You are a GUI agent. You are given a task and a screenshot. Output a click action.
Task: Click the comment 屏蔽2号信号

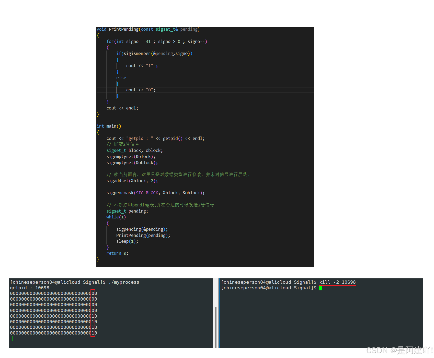click(x=123, y=144)
